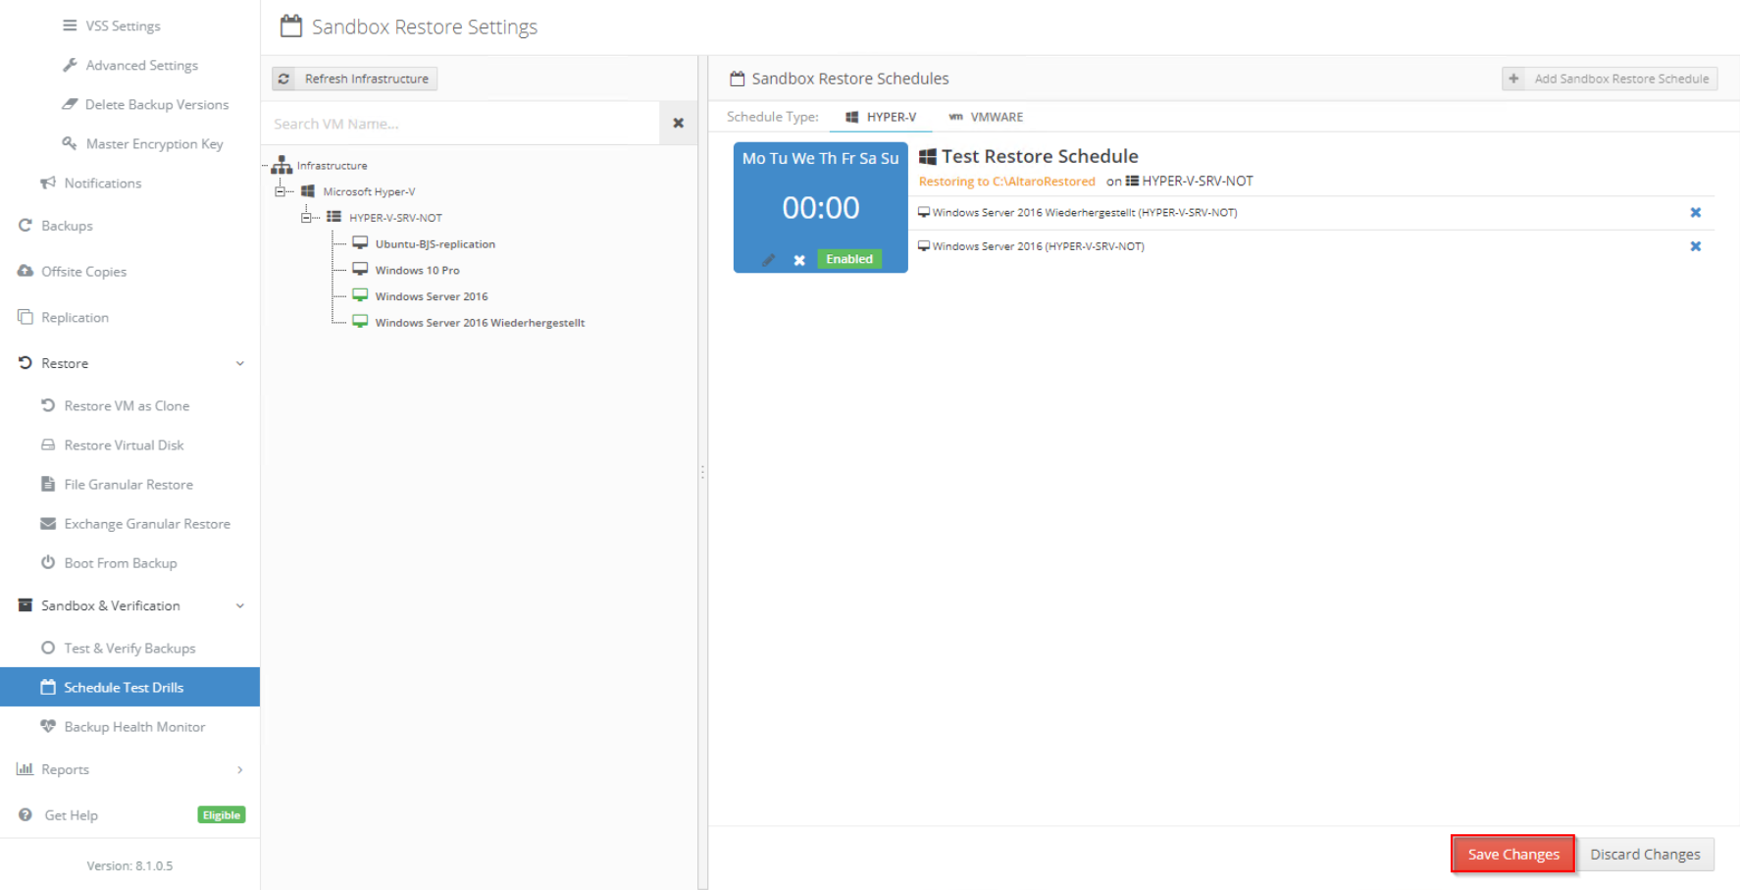Delete schedule using X icon on blue card
Image resolution: width=1740 pixels, height=890 pixels.
(x=799, y=260)
